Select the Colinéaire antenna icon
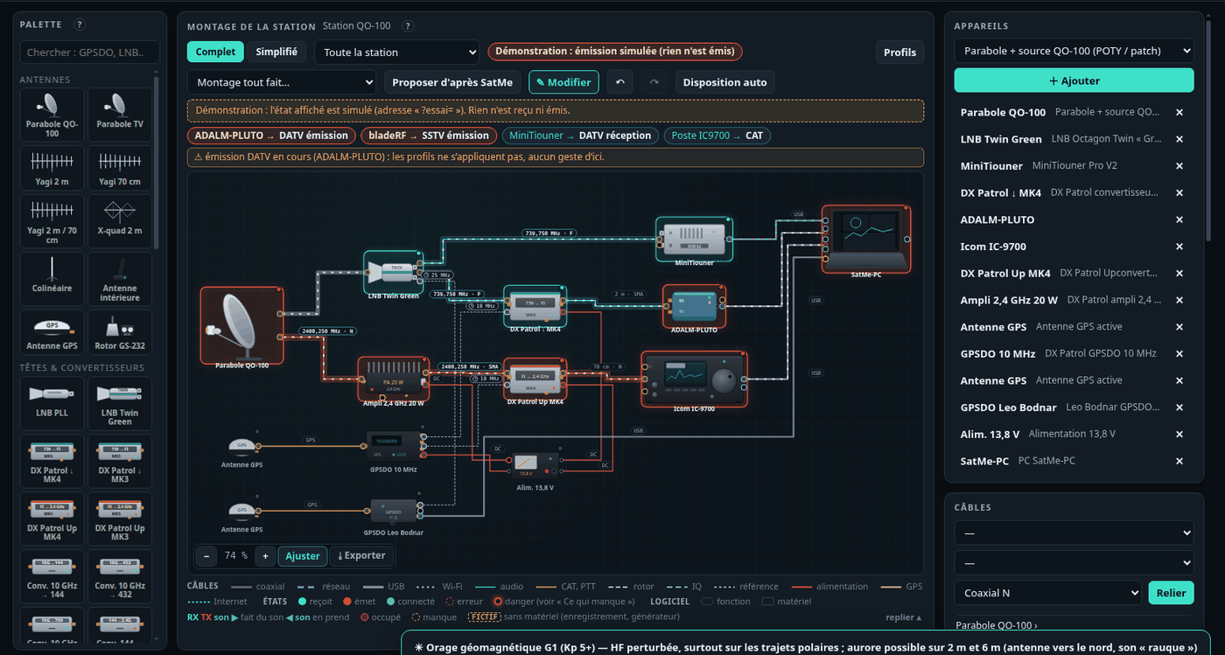The image size is (1225, 655). 52,279
